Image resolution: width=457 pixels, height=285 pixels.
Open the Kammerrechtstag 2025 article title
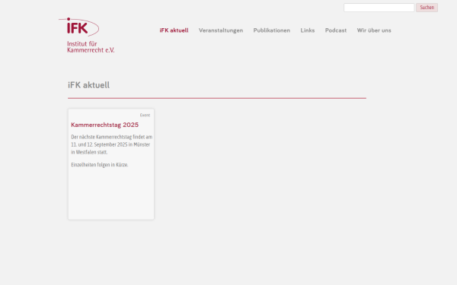tap(104, 125)
